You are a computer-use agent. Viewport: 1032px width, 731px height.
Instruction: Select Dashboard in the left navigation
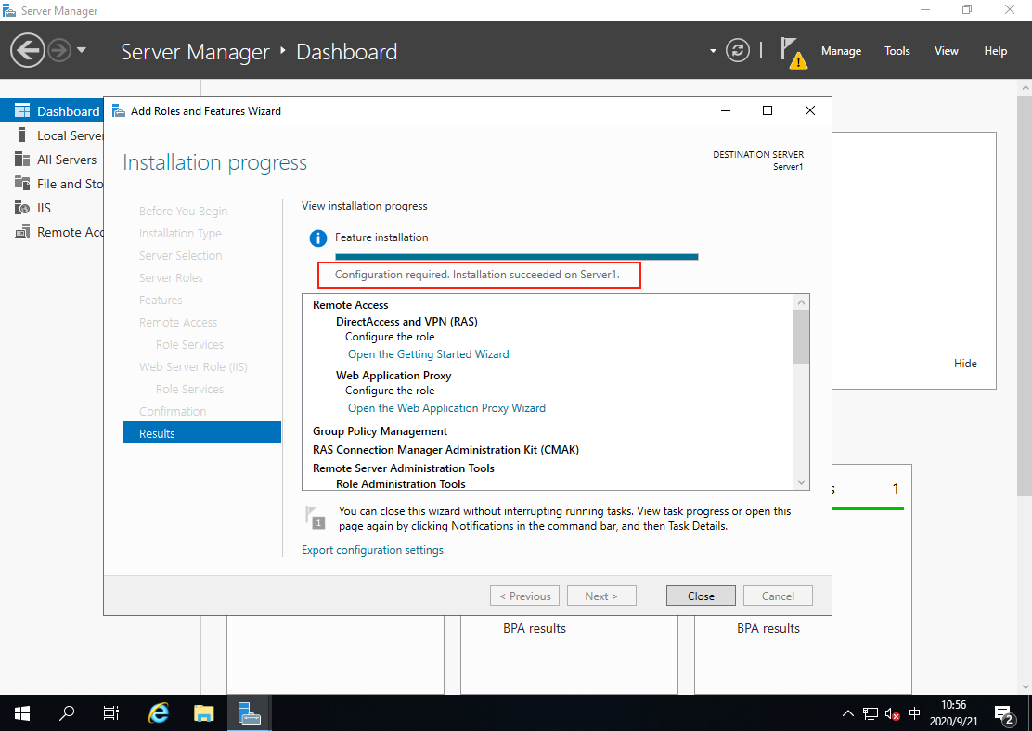pos(52,111)
